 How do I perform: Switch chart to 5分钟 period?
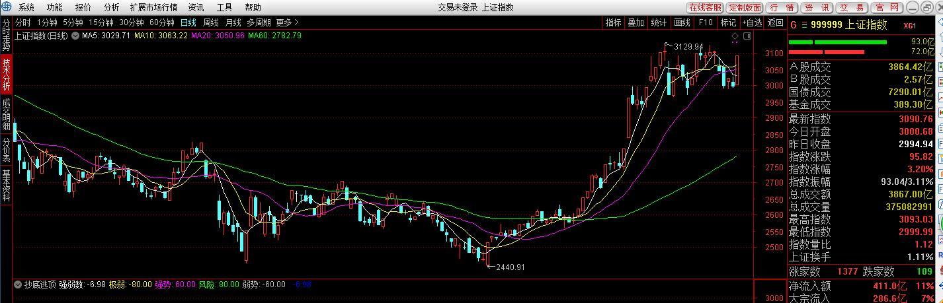(73, 22)
